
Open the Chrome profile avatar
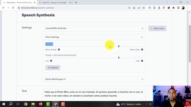[x=183, y=8]
